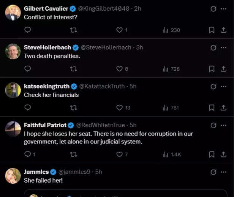
Task: Repost SteveHollerbach's tweet
Action: (x=74, y=69)
